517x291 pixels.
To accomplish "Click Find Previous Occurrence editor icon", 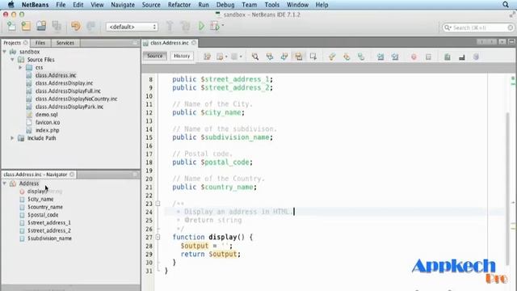I will pyautogui.click(x=270, y=57).
